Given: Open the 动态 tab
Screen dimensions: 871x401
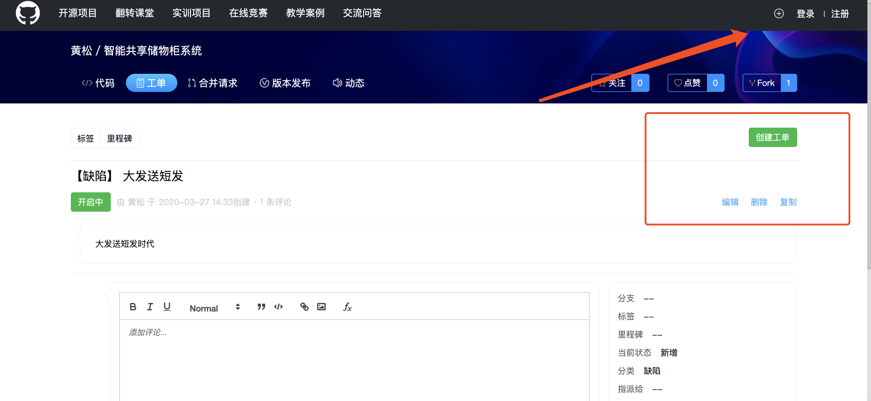Looking at the screenshot, I should point(348,83).
